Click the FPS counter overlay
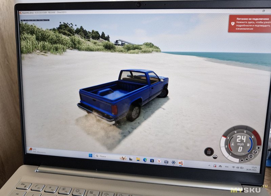 pos(35,20)
